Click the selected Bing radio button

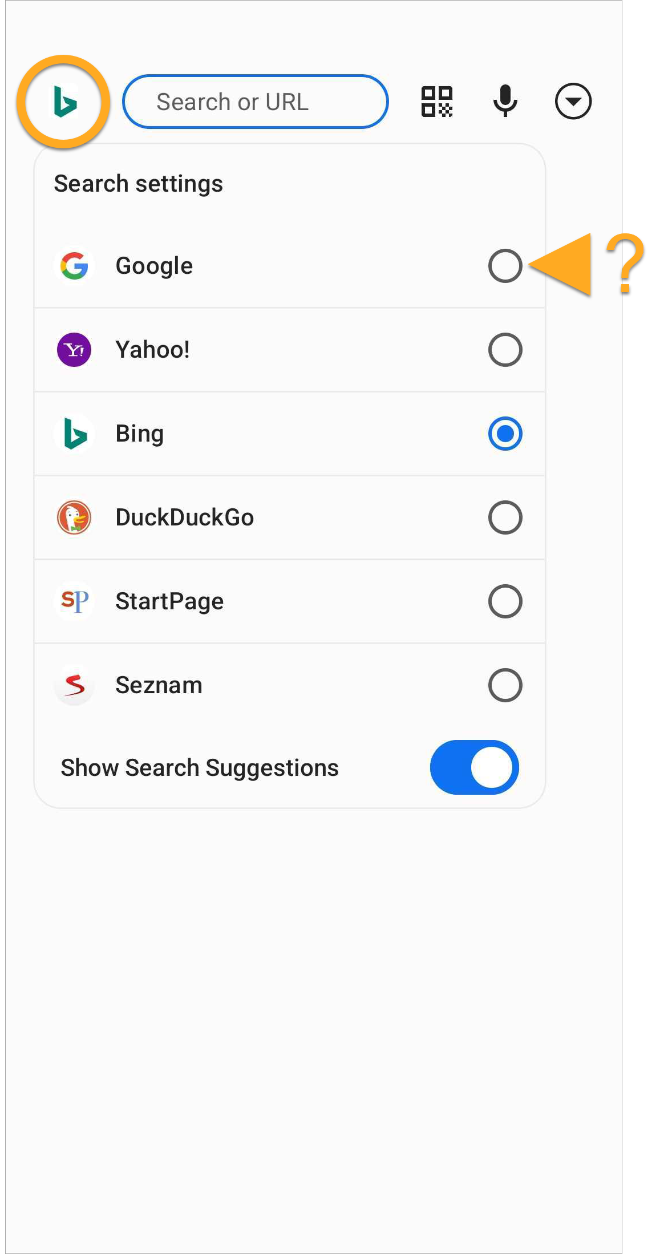click(505, 434)
